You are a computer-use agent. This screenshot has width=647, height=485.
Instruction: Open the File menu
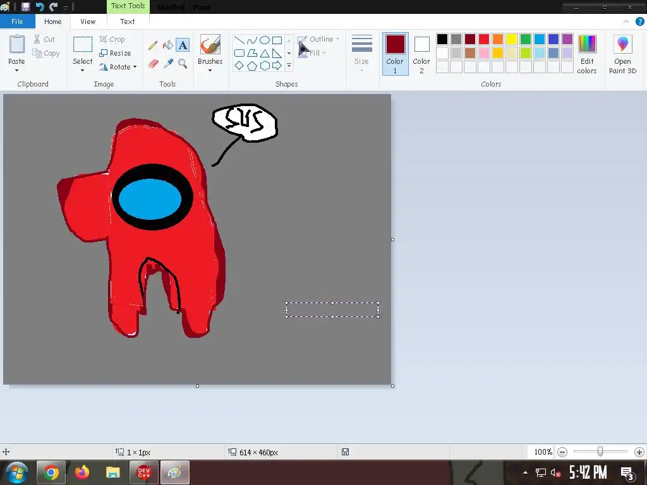17,21
